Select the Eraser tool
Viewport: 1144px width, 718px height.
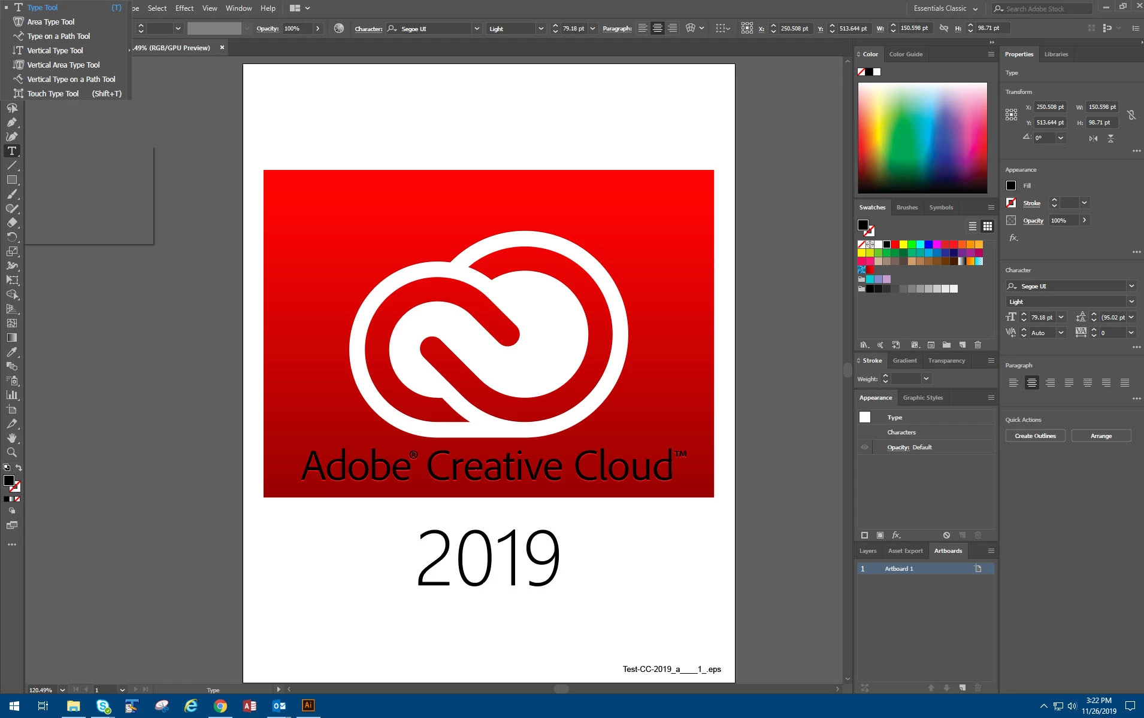pos(12,223)
